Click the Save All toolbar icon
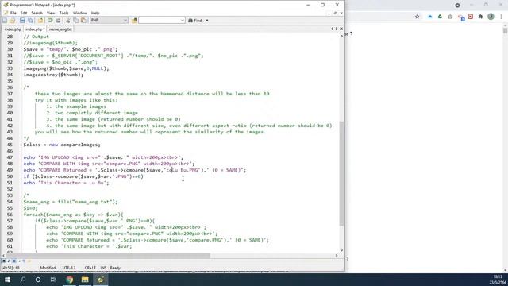The height and width of the screenshot is (286, 508). [x=30, y=21]
